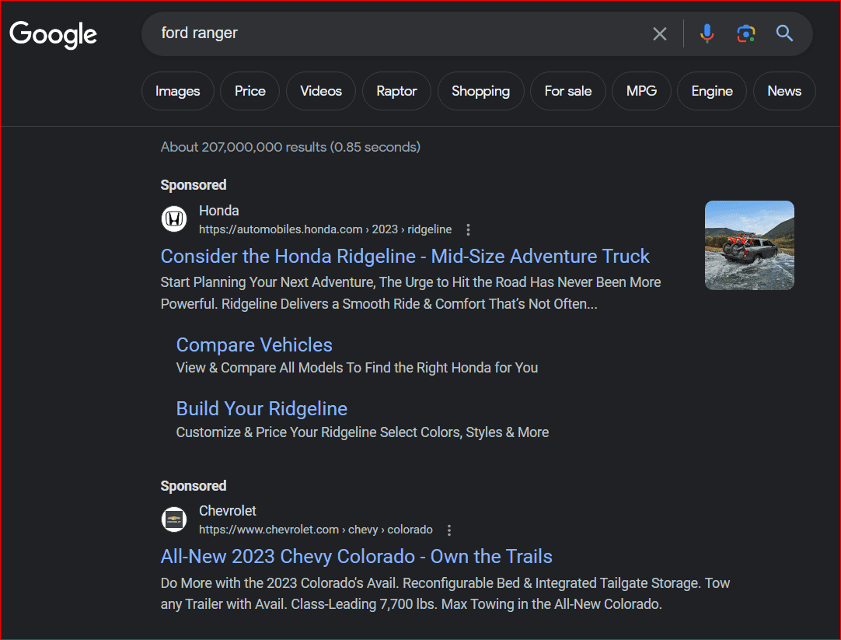This screenshot has height=640, width=841.
Task: Select the MPG filter chip
Action: (641, 91)
